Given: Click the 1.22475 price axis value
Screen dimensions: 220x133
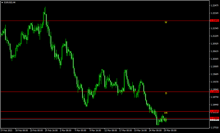Looking at the screenshot, I should tap(215, 6).
